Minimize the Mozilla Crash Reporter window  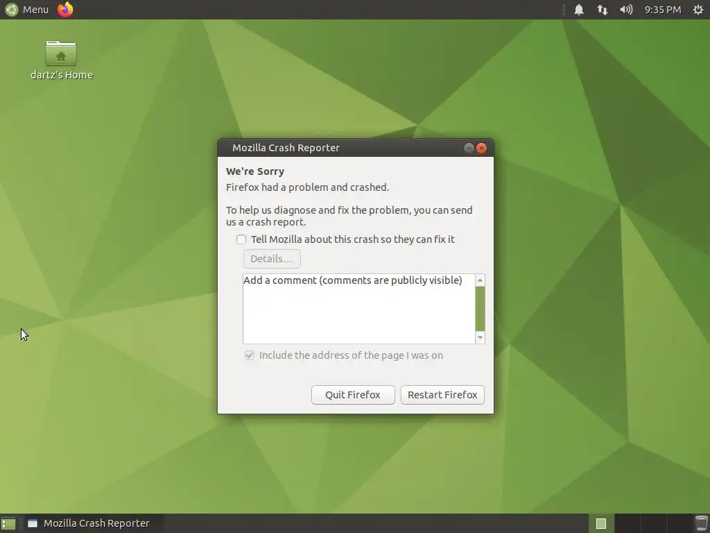469,148
